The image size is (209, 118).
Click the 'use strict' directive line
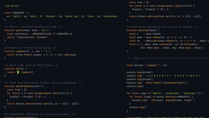coord(12,6)
